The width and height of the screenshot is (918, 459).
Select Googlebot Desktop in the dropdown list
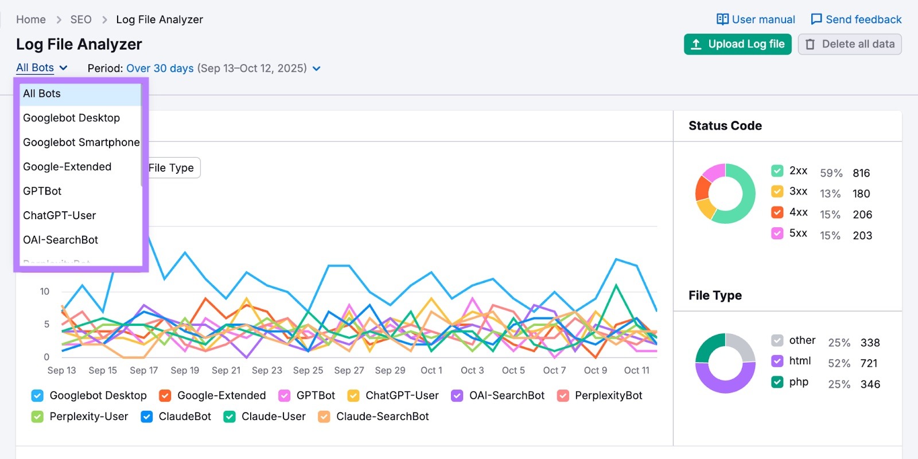[81, 118]
